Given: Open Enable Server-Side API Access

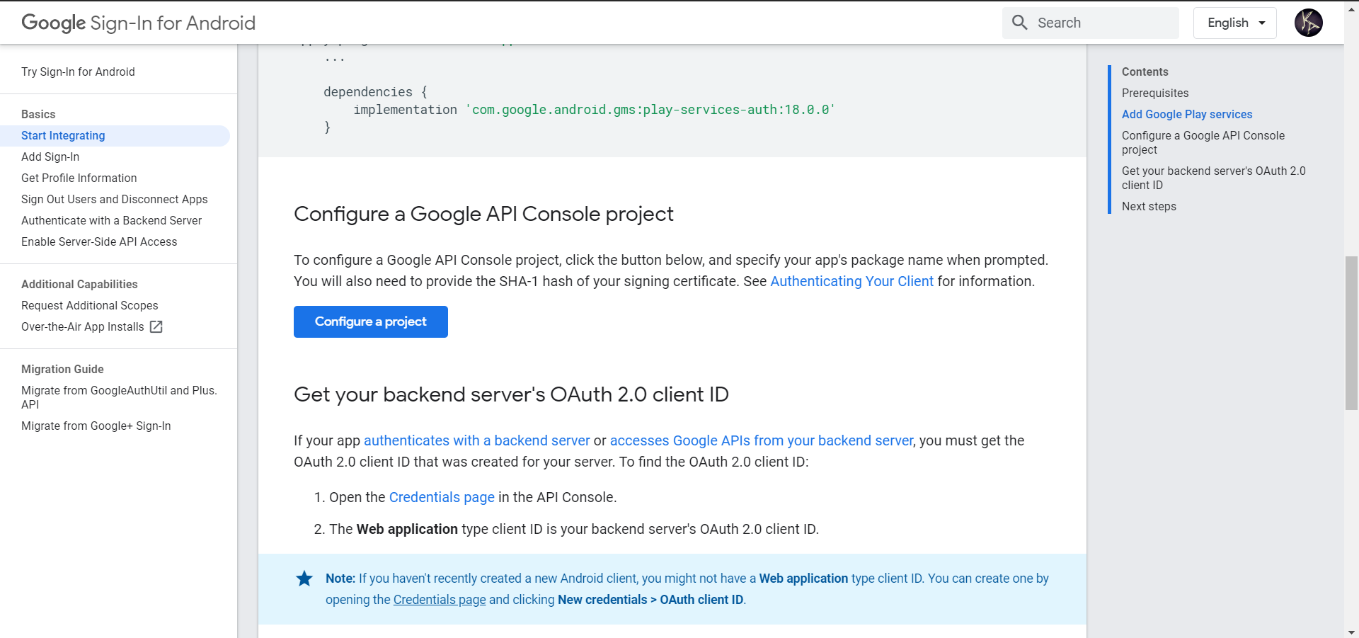Looking at the screenshot, I should click(99, 241).
